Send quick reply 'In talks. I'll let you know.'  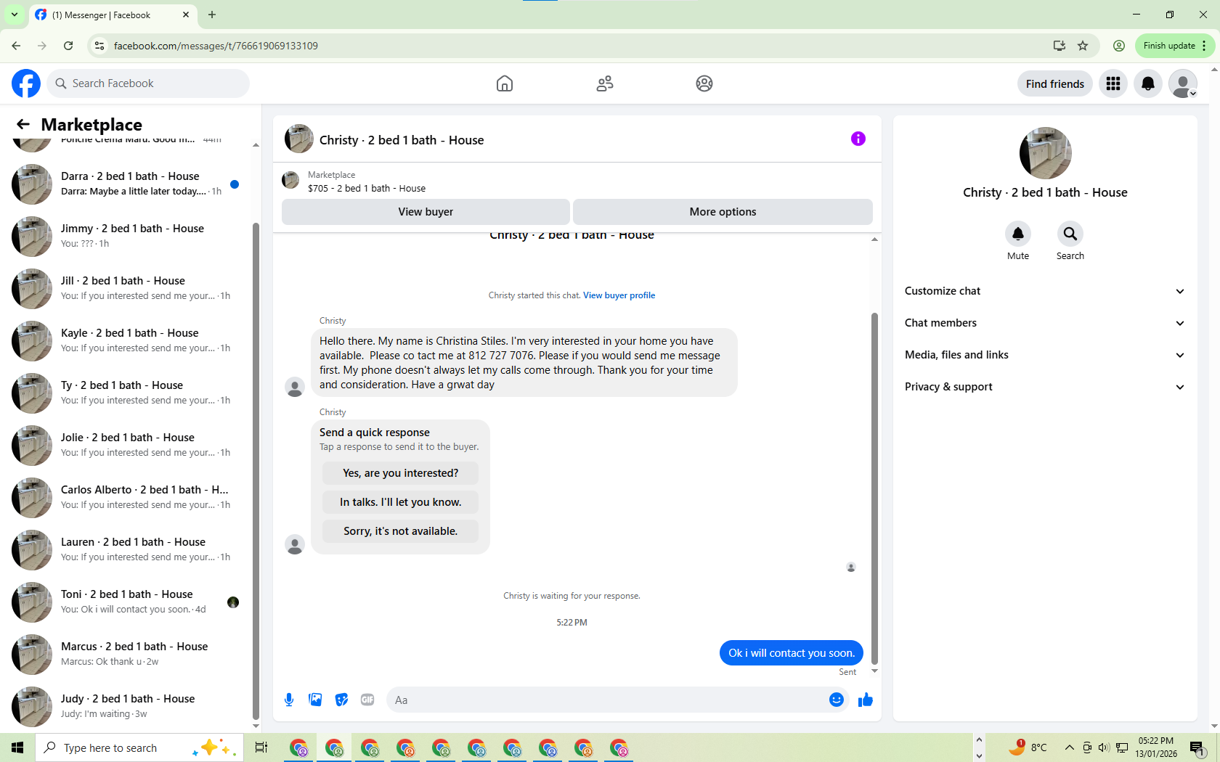pos(400,502)
